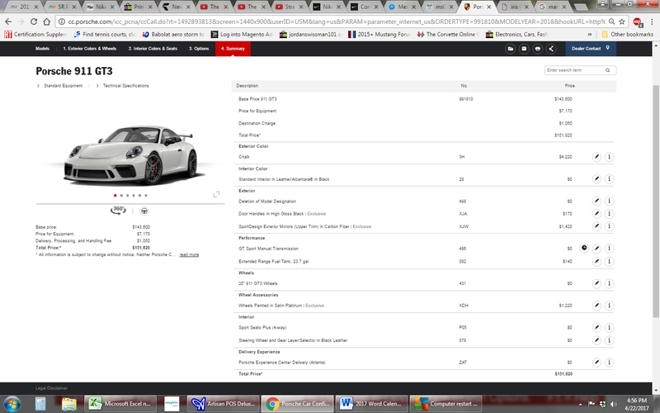Follow the read more link

pos(189,254)
